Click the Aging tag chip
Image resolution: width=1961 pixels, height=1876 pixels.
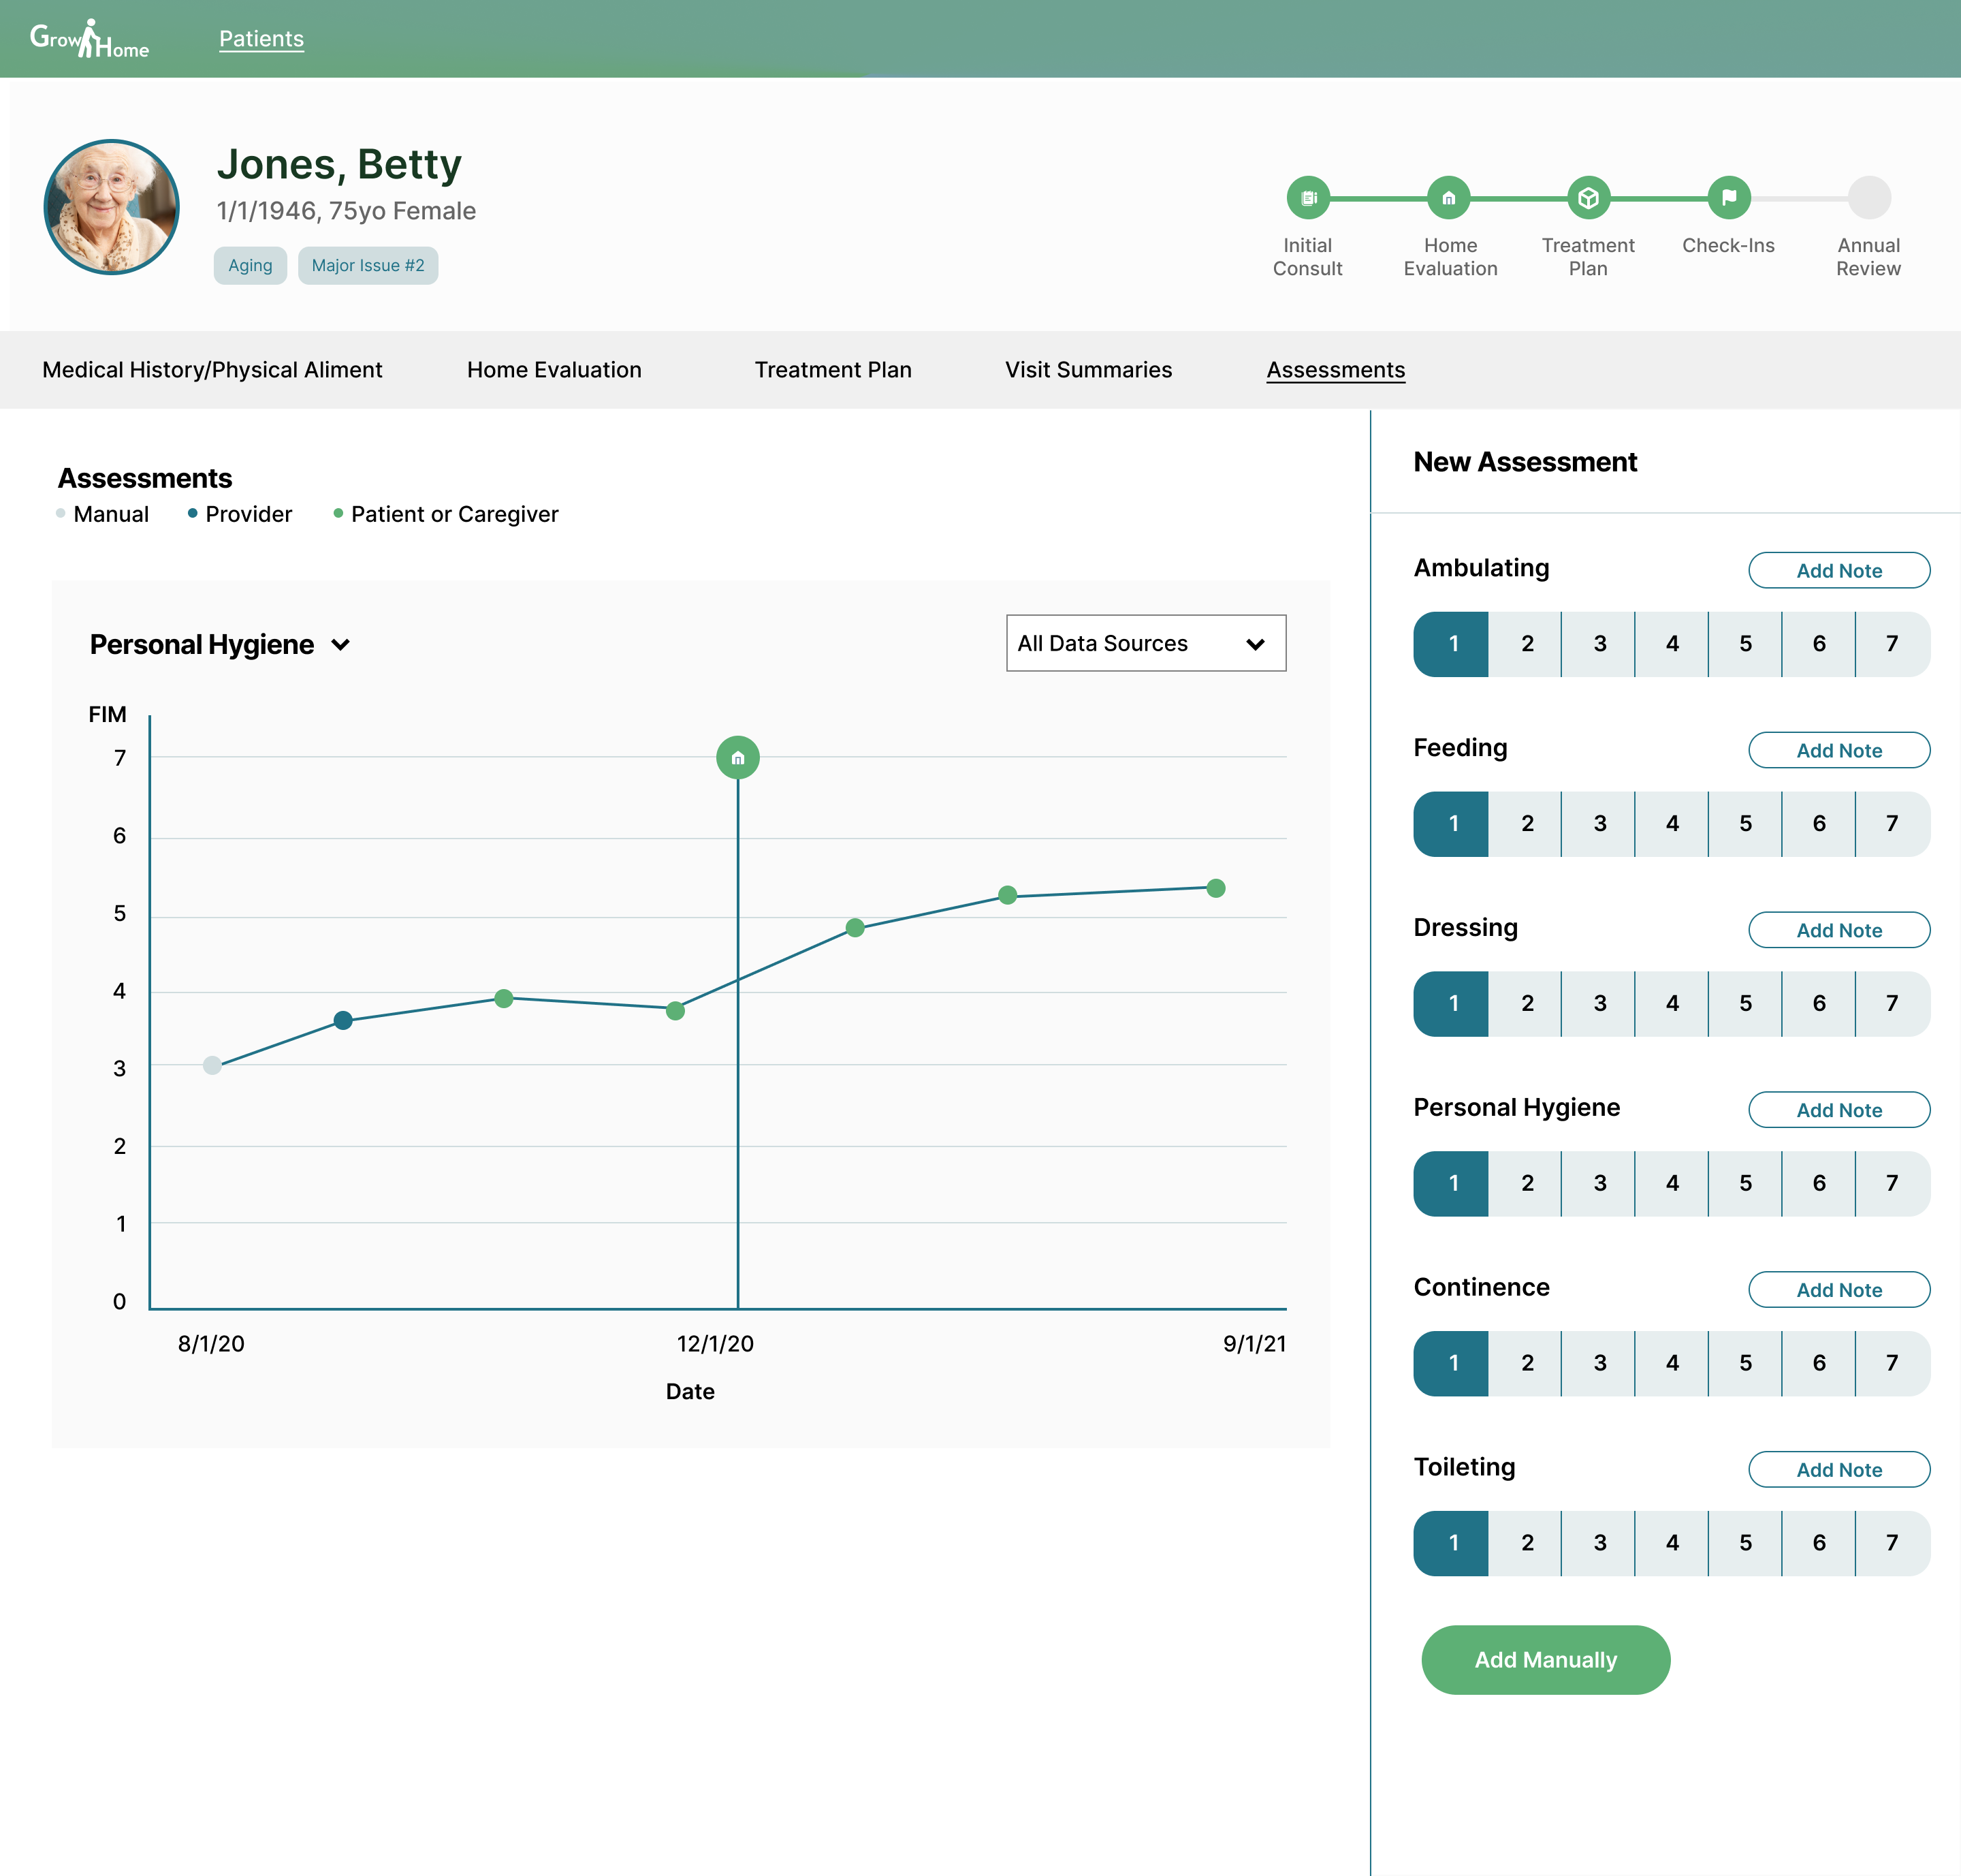[250, 266]
